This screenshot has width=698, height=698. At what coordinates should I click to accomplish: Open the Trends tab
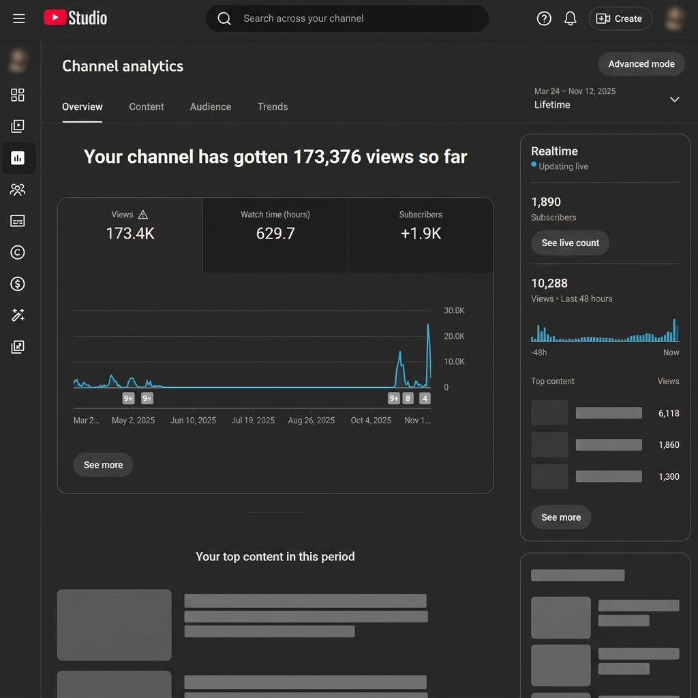pyautogui.click(x=273, y=107)
